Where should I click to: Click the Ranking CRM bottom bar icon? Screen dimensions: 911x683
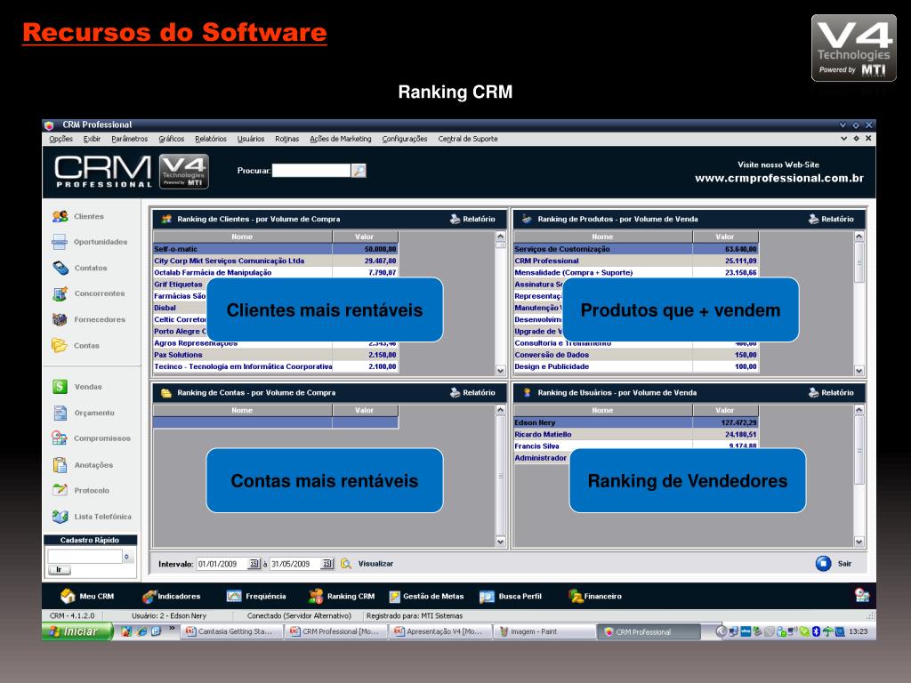316,596
